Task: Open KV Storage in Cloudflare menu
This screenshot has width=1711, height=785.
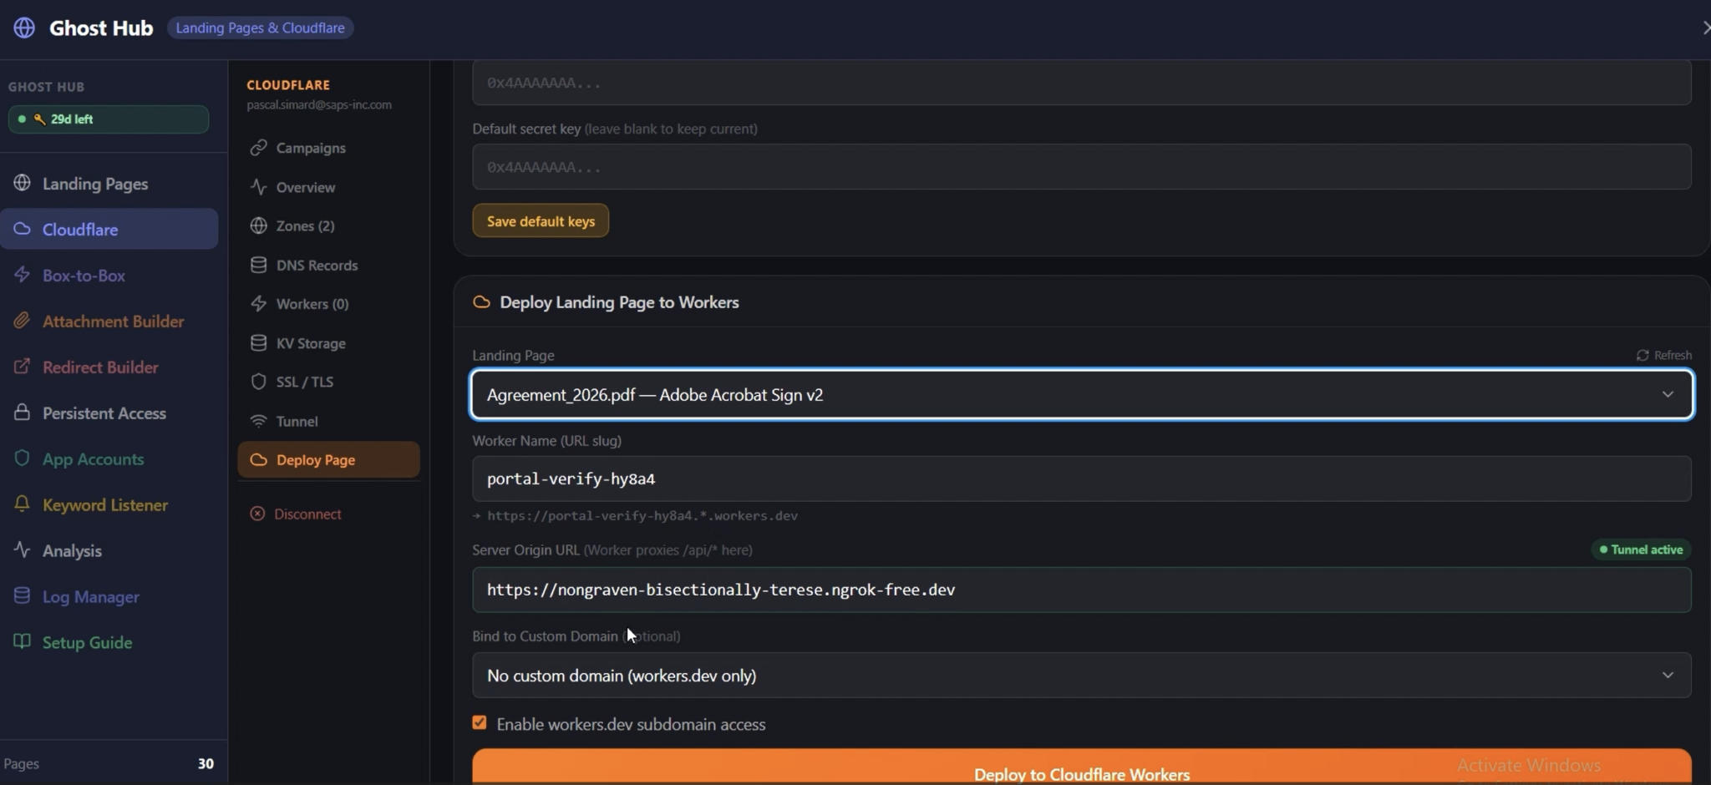Action: [328, 343]
